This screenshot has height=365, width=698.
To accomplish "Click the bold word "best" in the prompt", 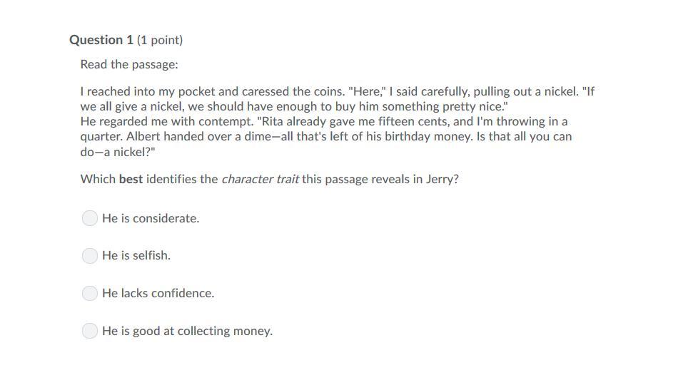I will 131,179.
